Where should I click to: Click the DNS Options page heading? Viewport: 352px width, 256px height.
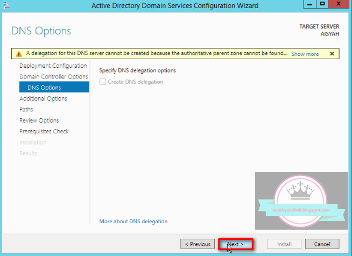point(41,31)
